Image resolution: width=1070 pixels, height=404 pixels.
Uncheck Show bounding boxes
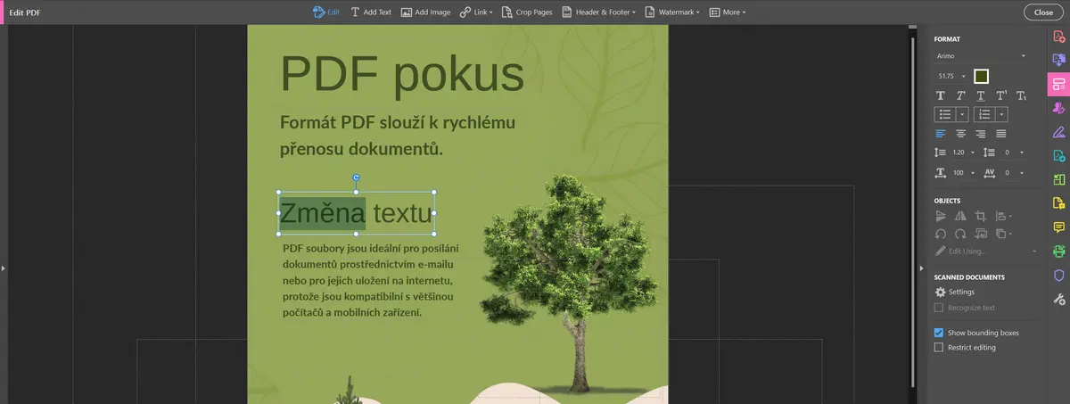[x=938, y=333]
